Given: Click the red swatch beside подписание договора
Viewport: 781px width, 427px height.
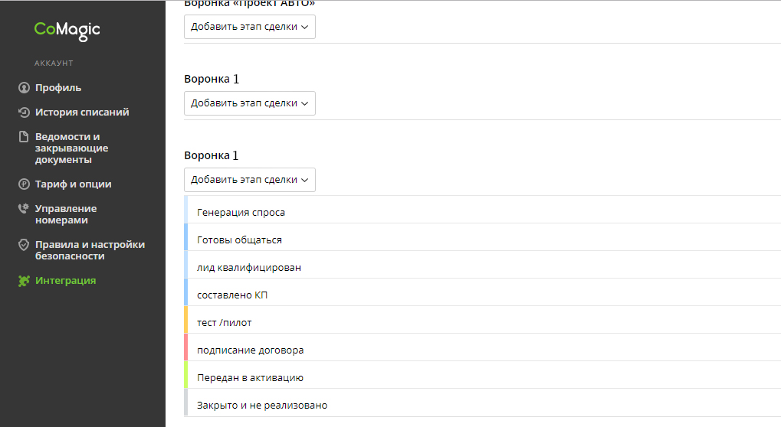Looking at the screenshot, I should (185, 347).
